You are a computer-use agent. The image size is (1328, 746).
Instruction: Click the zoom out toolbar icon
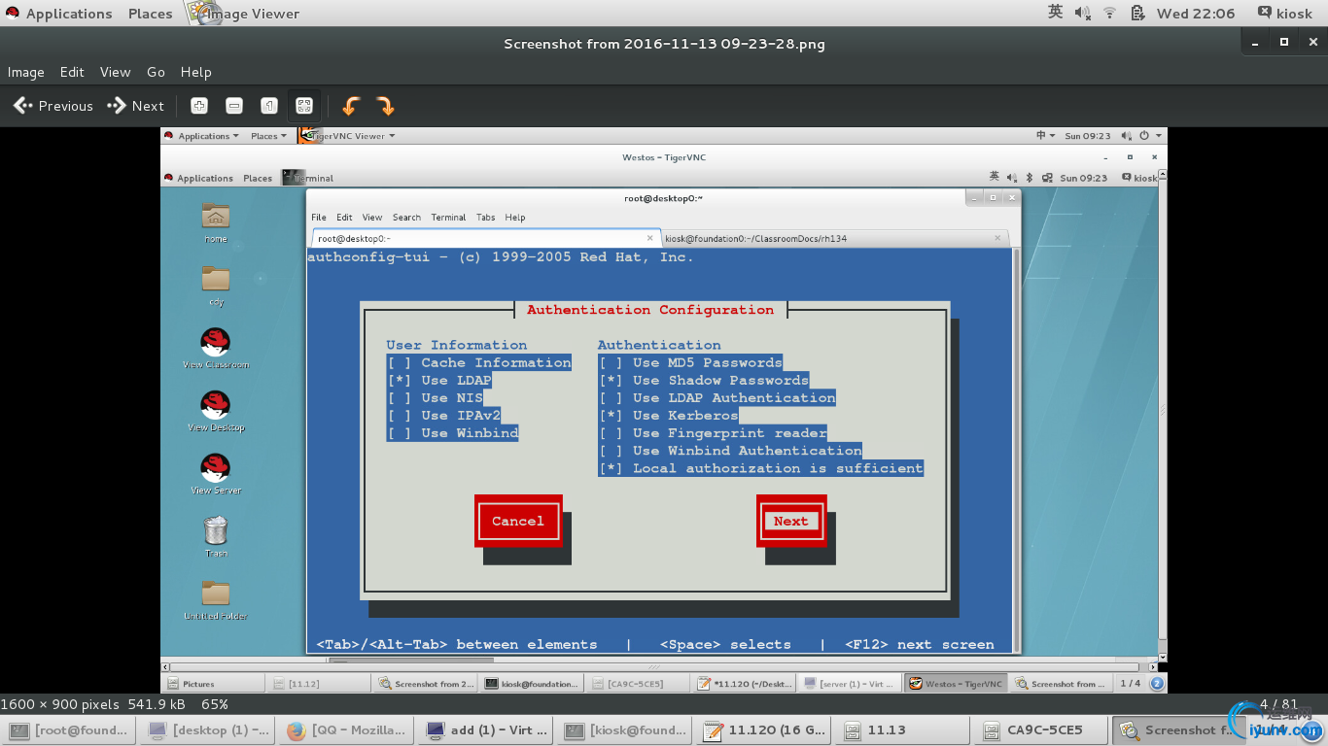click(234, 106)
